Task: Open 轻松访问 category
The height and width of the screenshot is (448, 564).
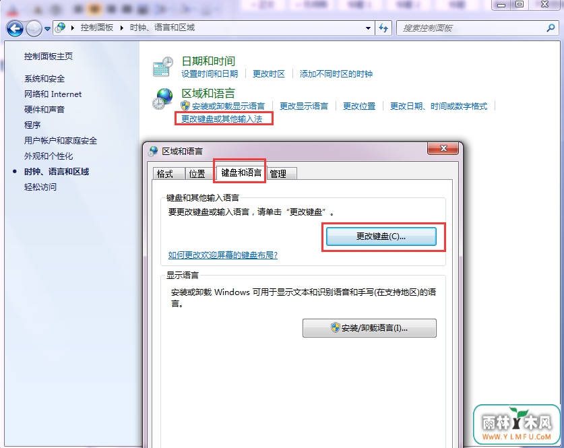Action: 40,187
